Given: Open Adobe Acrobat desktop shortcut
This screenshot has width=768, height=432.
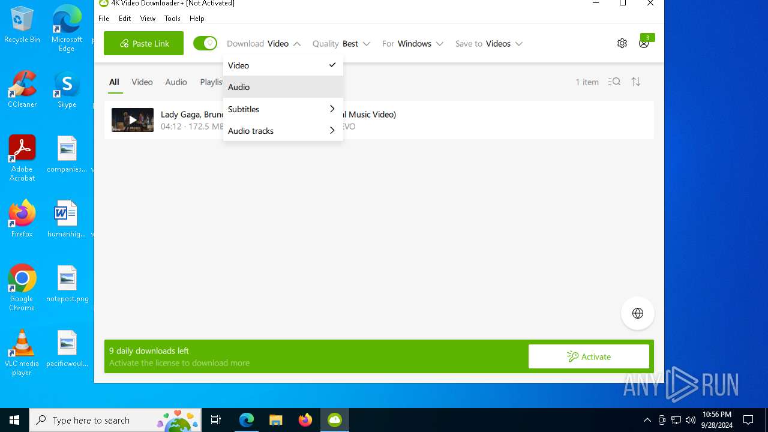Looking at the screenshot, I should tap(22, 158).
